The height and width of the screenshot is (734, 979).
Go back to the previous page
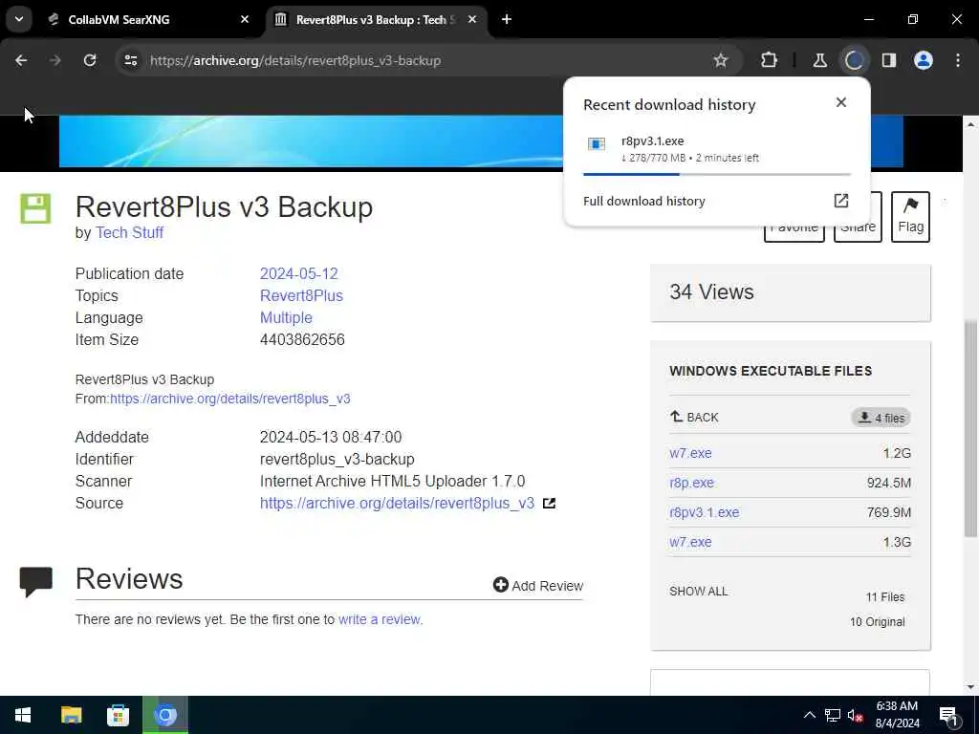pos(21,60)
